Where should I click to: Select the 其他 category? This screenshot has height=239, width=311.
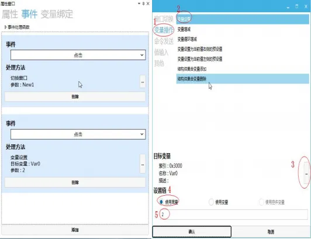click(159, 63)
